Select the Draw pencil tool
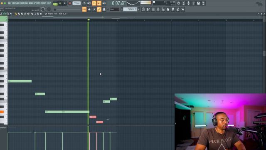The height and width of the screenshot is (150, 266). click(16, 14)
